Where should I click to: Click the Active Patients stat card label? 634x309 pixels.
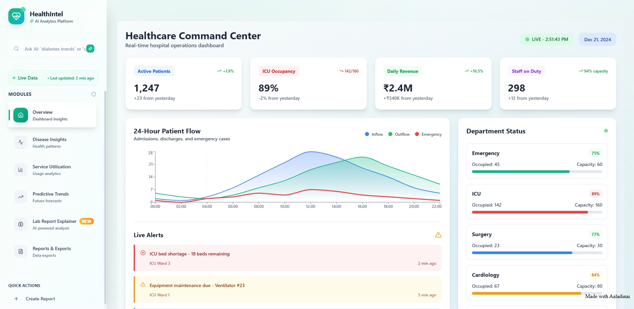[154, 71]
